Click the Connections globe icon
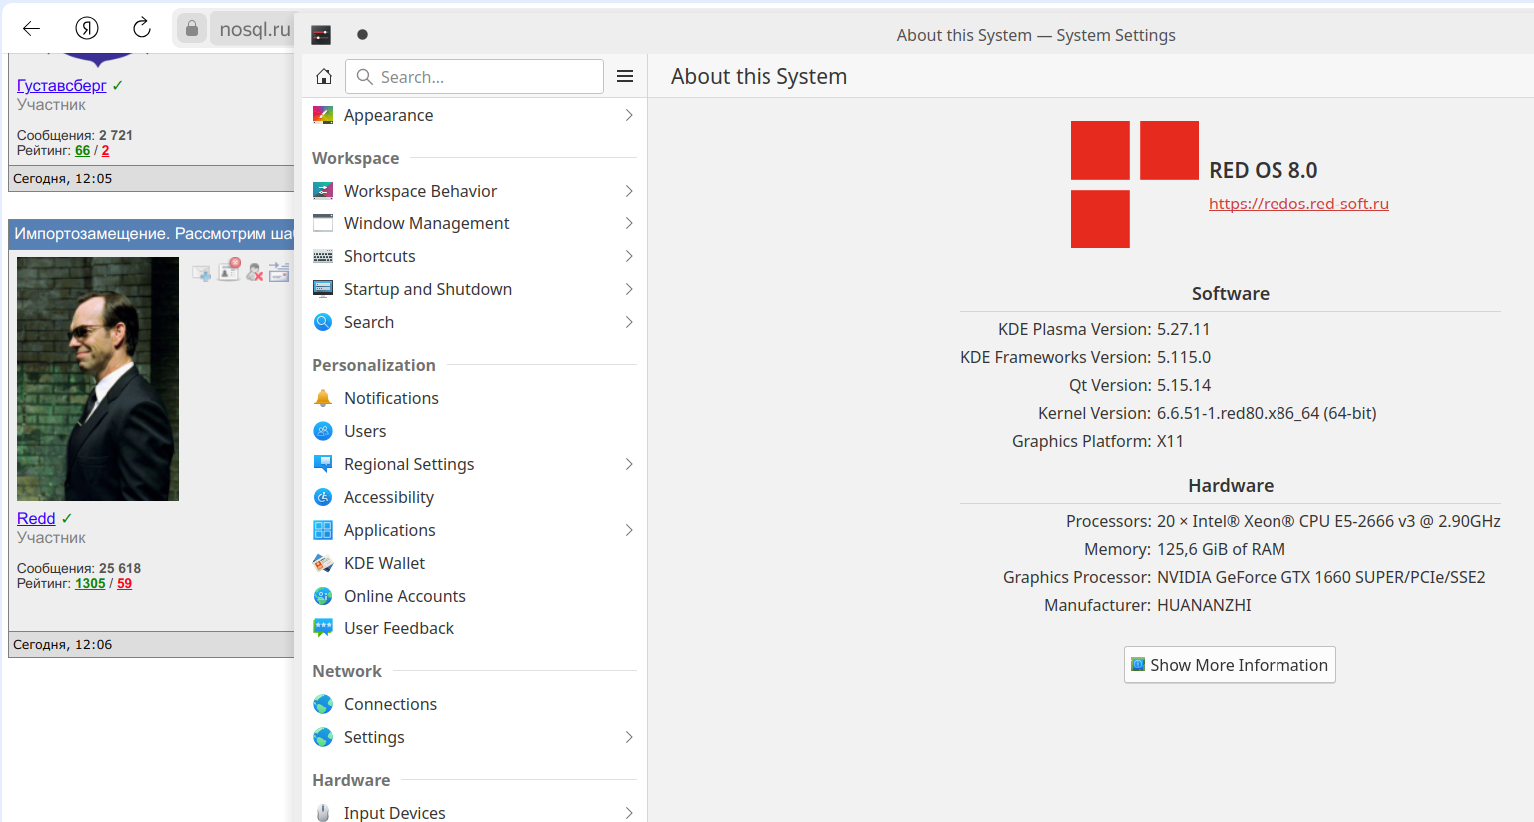The width and height of the screenshot is (1534, 822). [323, 704]
